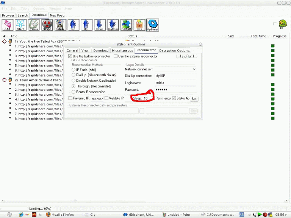Click the Test-Run! button
The image size is (291, 218).
tap(186, 56)
